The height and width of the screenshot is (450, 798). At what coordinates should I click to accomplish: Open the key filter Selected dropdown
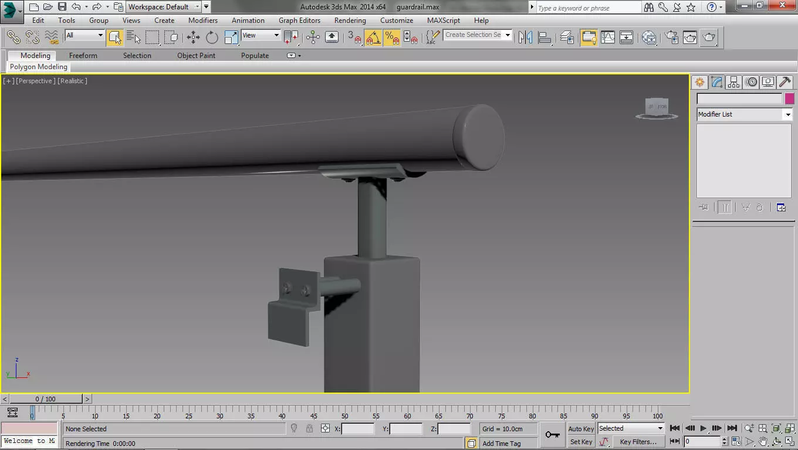click(631, 428)
